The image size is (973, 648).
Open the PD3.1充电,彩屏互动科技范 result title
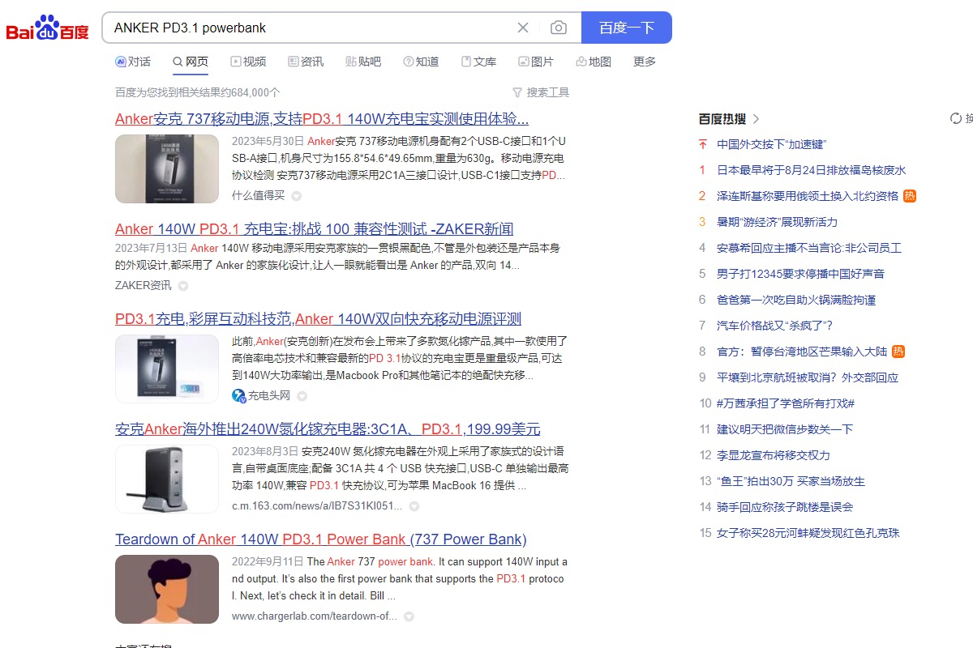click(318, 319)
